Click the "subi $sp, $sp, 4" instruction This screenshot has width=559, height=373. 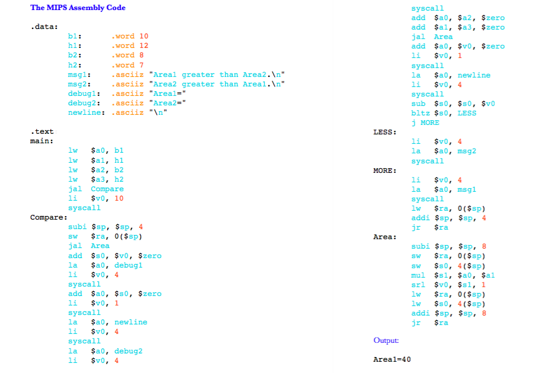pyautogui.click(x=105, y=227)
